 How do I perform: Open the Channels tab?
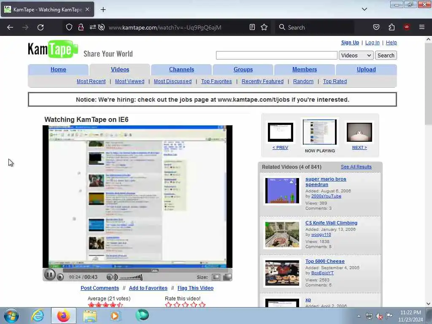coord(181,70)
